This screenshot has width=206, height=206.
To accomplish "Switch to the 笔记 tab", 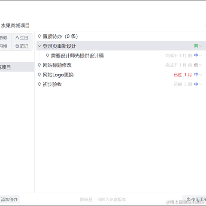I will pyautogui.click(x=22, y=46).
